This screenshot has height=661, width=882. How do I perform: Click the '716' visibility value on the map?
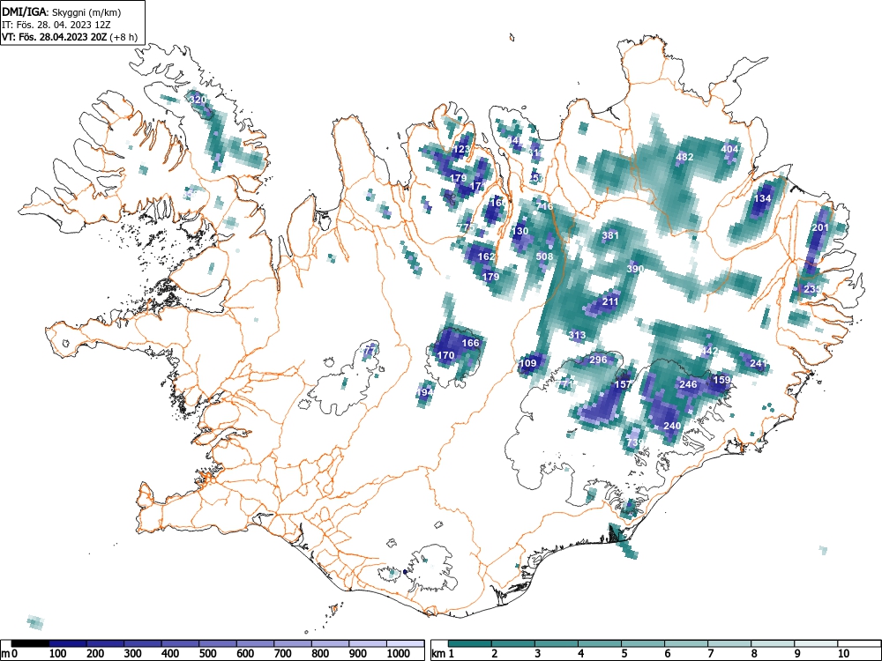(x=544, y=206)
